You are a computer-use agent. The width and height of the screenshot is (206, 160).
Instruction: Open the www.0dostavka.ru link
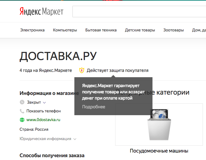point(43,120)
